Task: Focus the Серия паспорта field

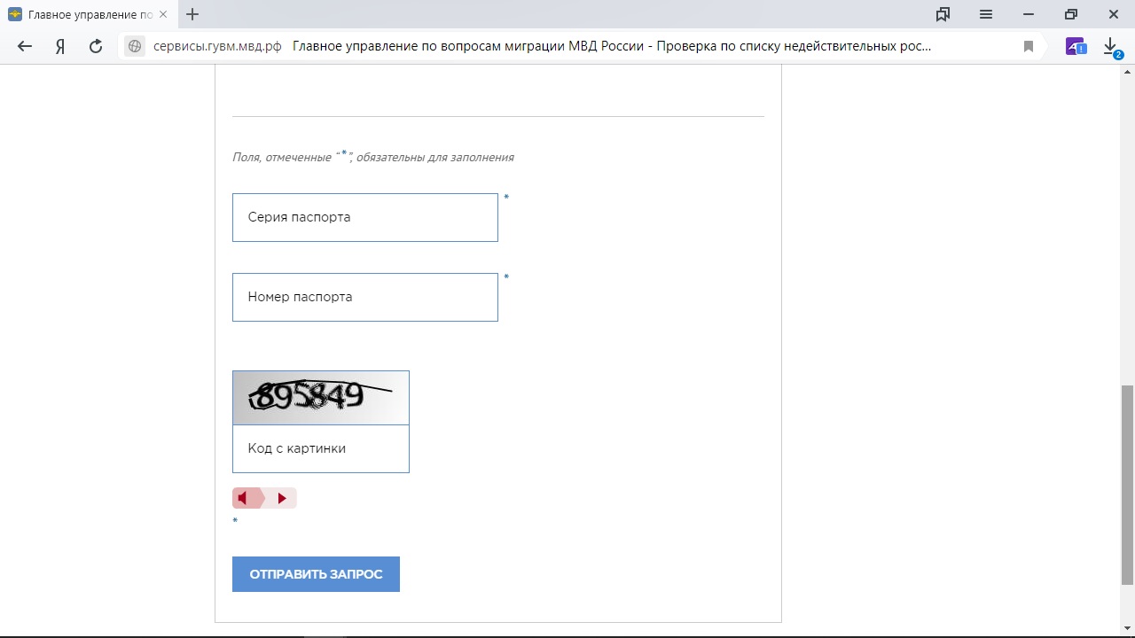Action: [x=365, y=217]
